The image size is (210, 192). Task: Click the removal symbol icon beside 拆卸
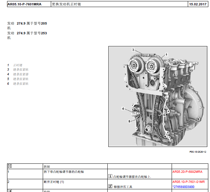click(x=10, y=166)
